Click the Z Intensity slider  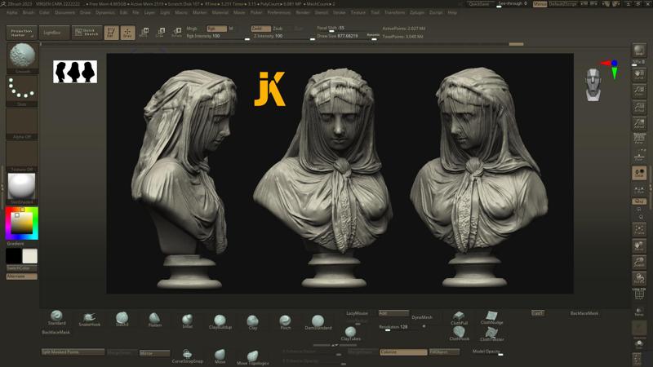(x=283, y=37)
